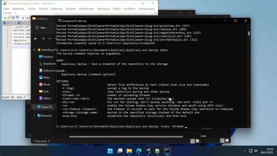The image size is (277, 156).
Task: Select Scan folder in Explorer sidebar
Action: [44, 91]
